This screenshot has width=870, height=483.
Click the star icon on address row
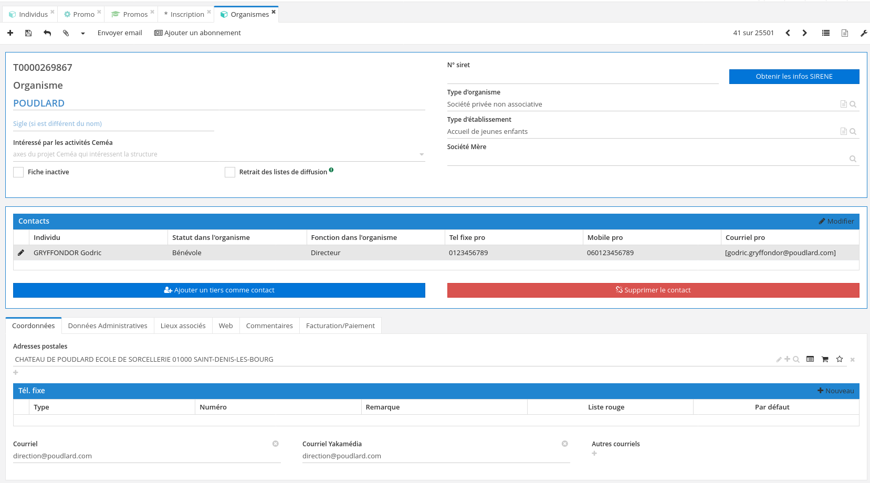pos(840,359)
